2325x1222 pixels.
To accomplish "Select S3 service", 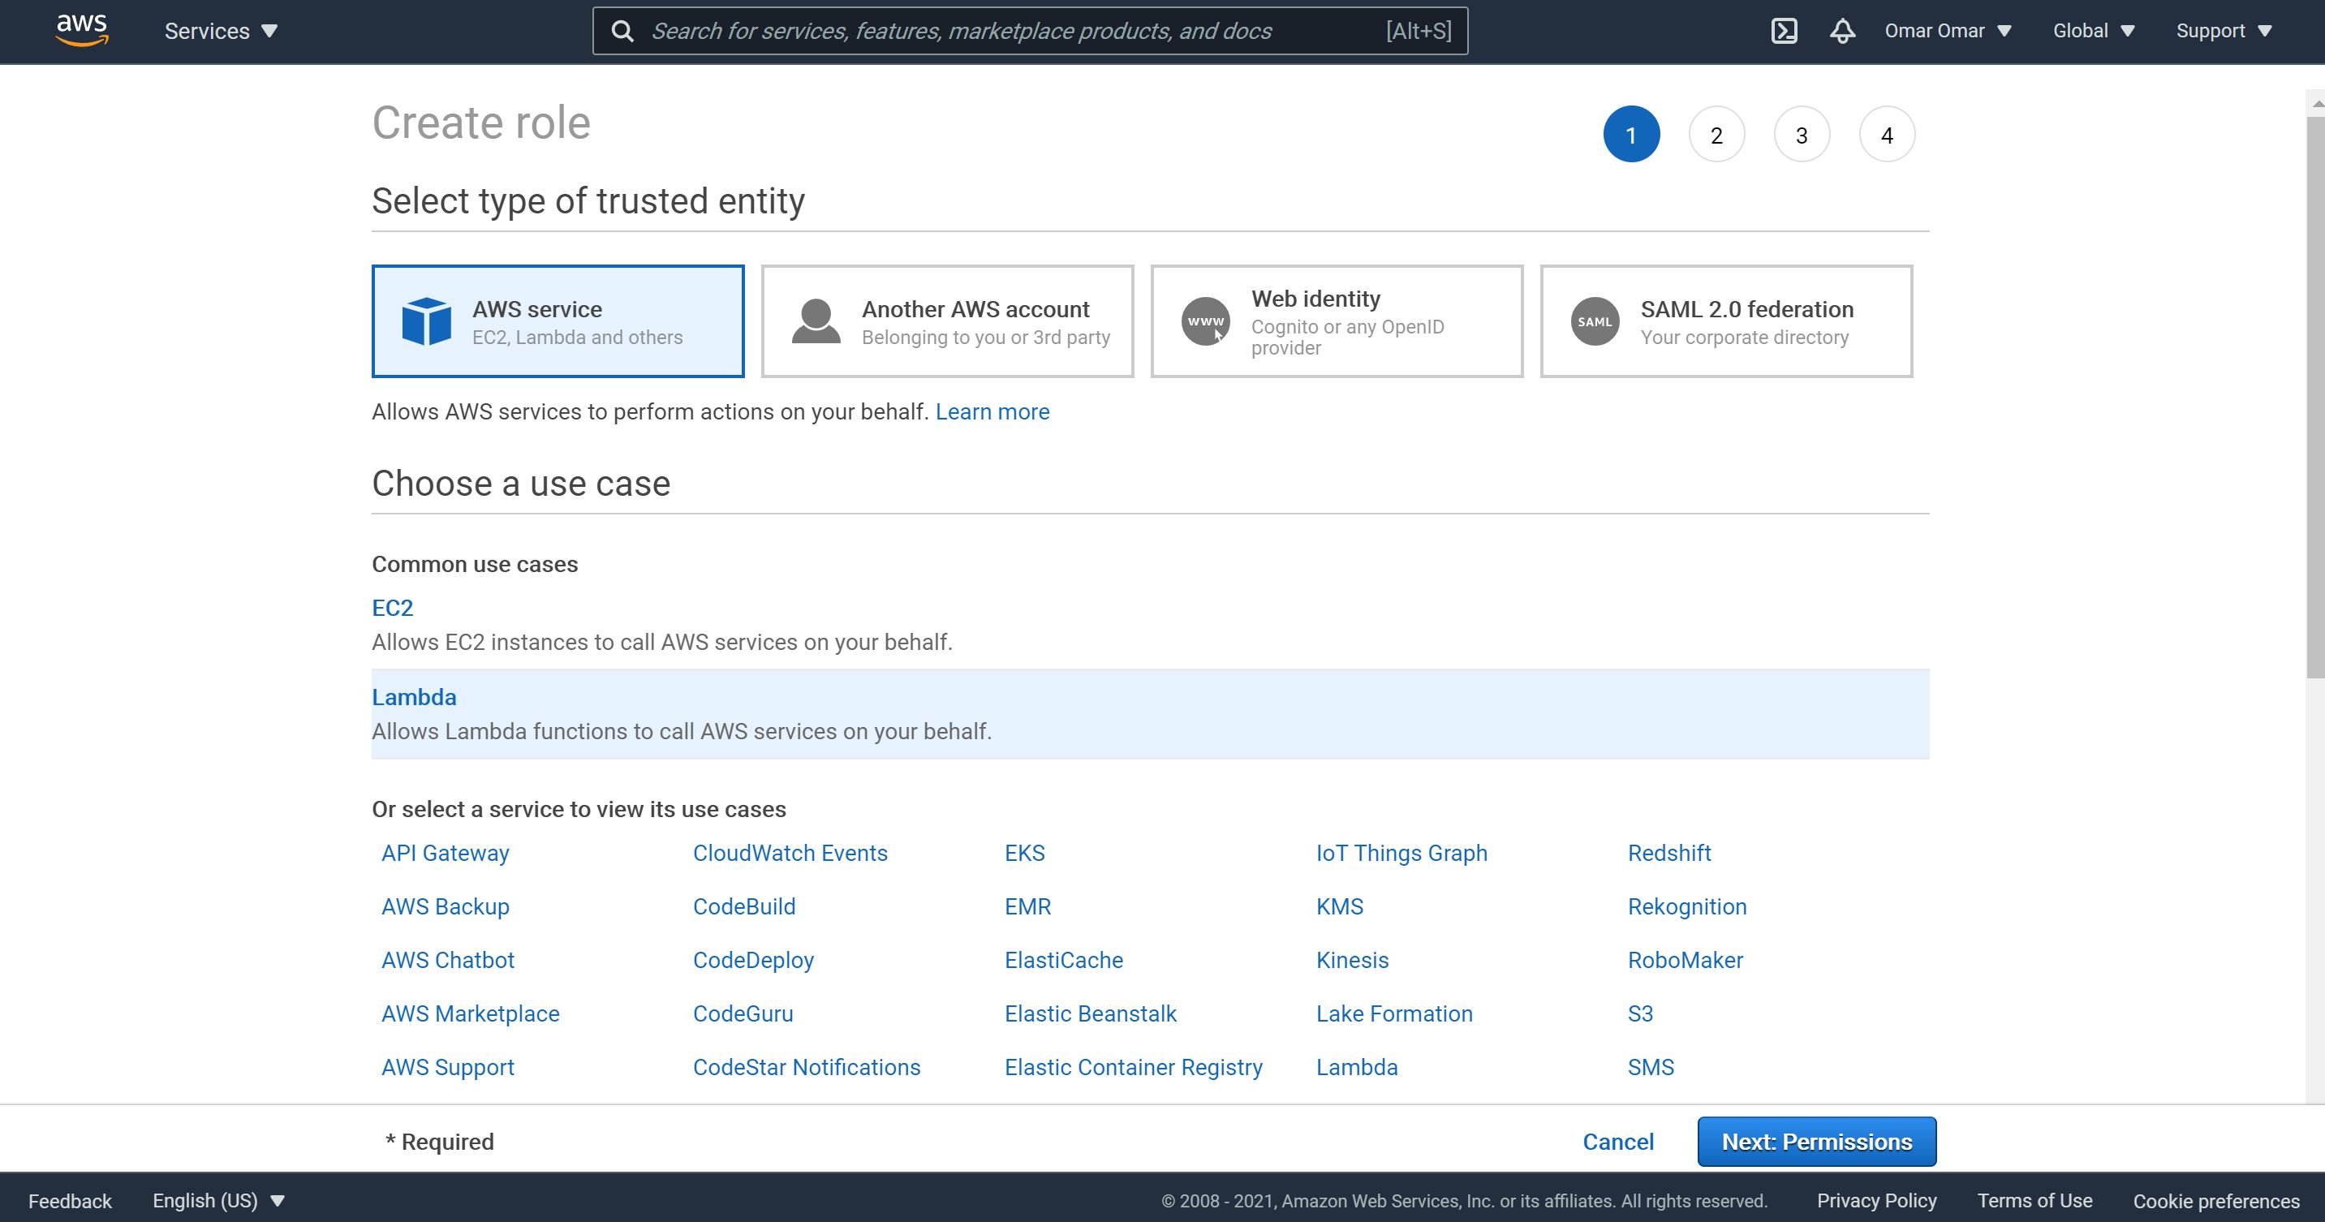I will pyautogui.click(x=1640, y=1013).
